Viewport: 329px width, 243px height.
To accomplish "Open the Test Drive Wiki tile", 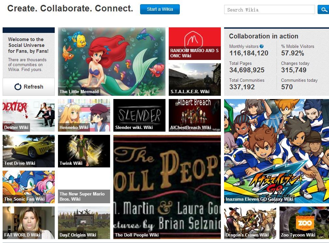I will pyautogui.click(x=29, y=151).
